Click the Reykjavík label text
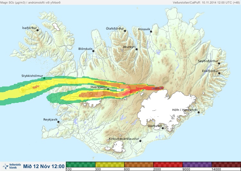 coord(50,120)
